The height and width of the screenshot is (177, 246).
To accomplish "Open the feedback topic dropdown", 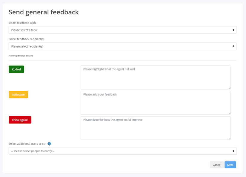I will [x=123, y=30].
